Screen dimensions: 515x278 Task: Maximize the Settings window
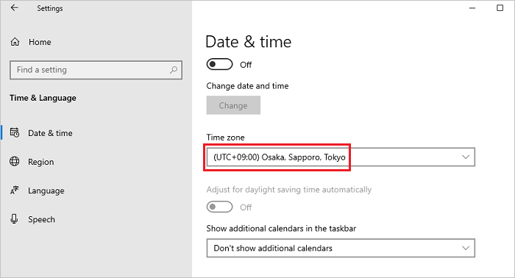500,8
